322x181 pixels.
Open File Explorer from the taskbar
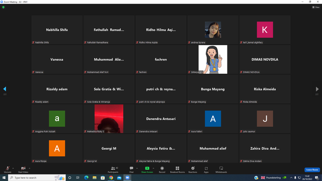(95, 177)
